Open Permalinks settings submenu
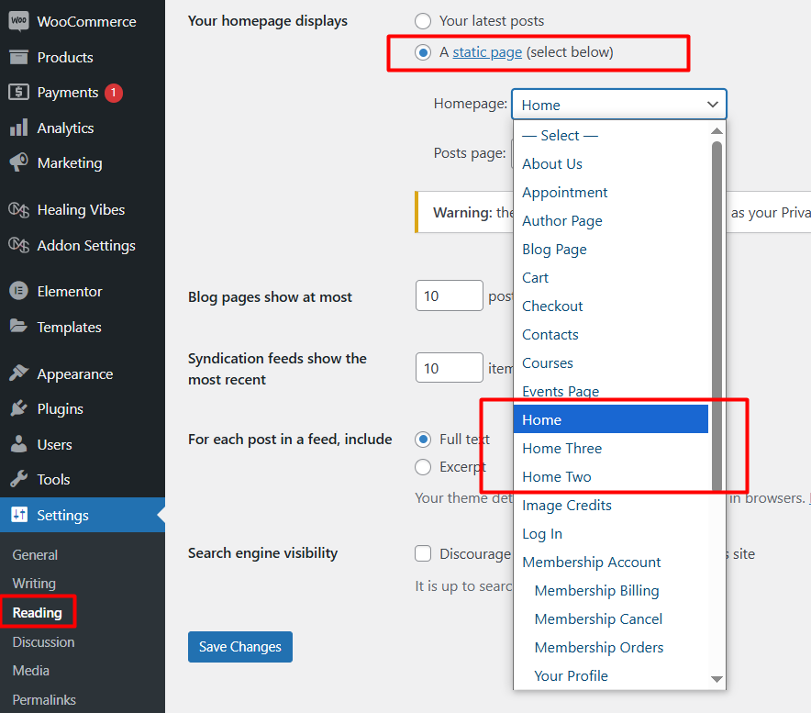 tap(44, 700)
